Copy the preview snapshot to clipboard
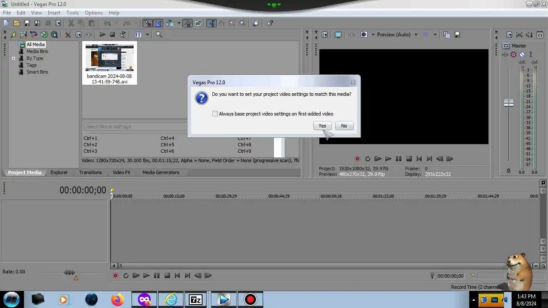The image size is (548, 308). click(x=447, y=35)
